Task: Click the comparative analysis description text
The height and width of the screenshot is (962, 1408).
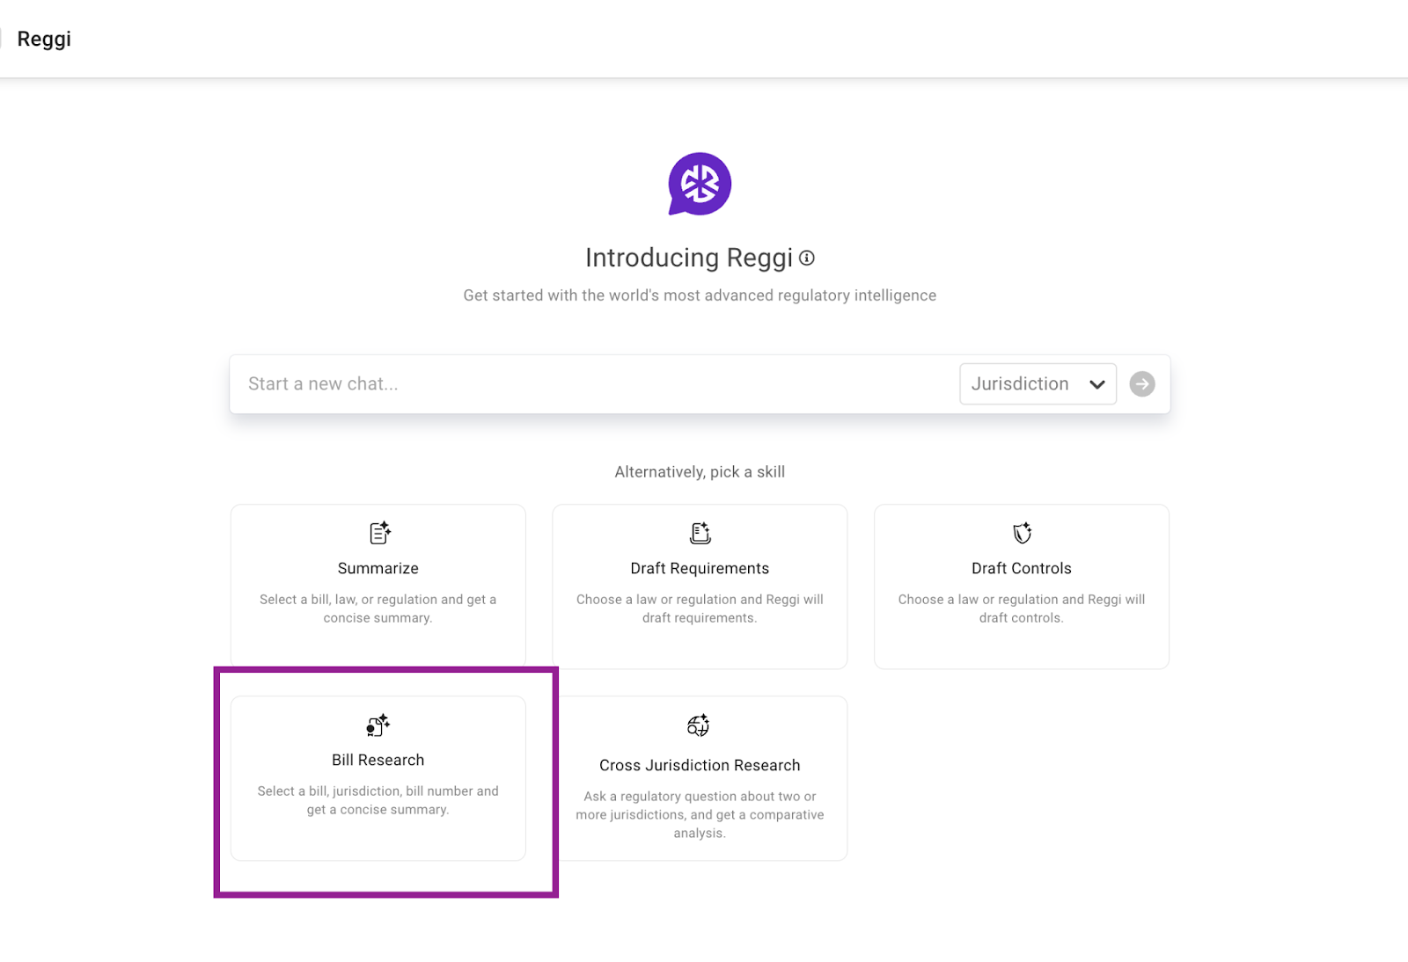Action: coord(700,814)
